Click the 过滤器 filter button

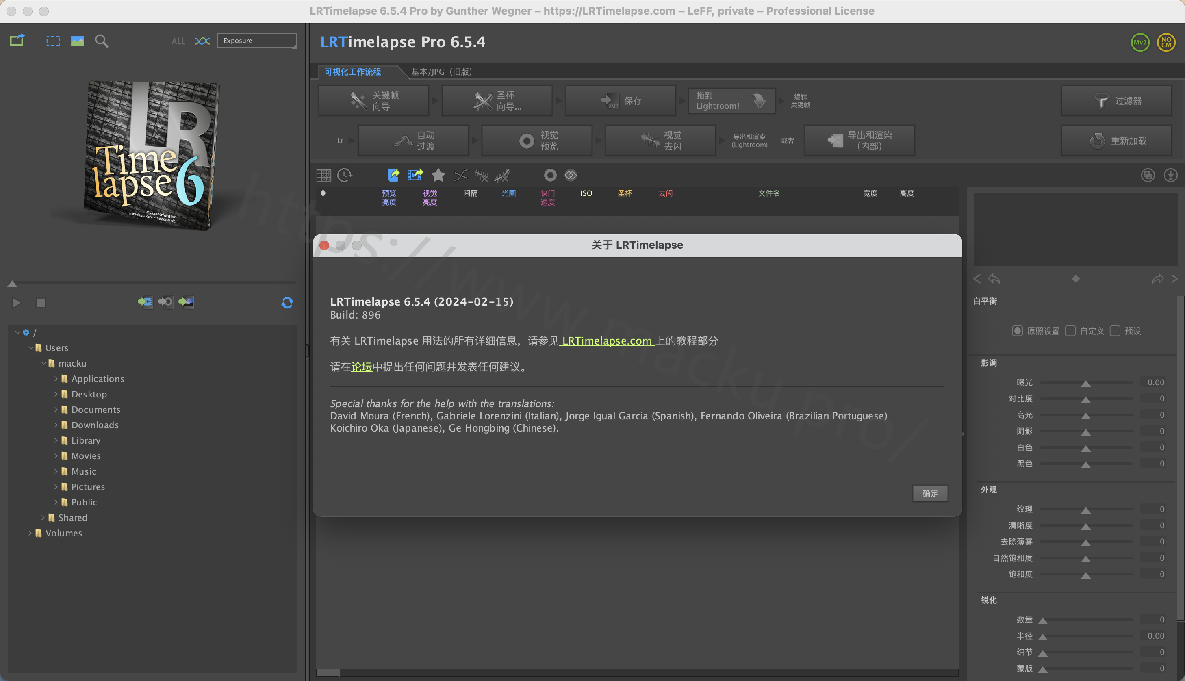tap(1116, 100)
